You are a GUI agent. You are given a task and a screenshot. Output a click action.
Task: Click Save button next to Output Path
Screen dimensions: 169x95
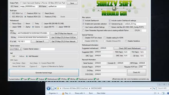pos(72,3)
